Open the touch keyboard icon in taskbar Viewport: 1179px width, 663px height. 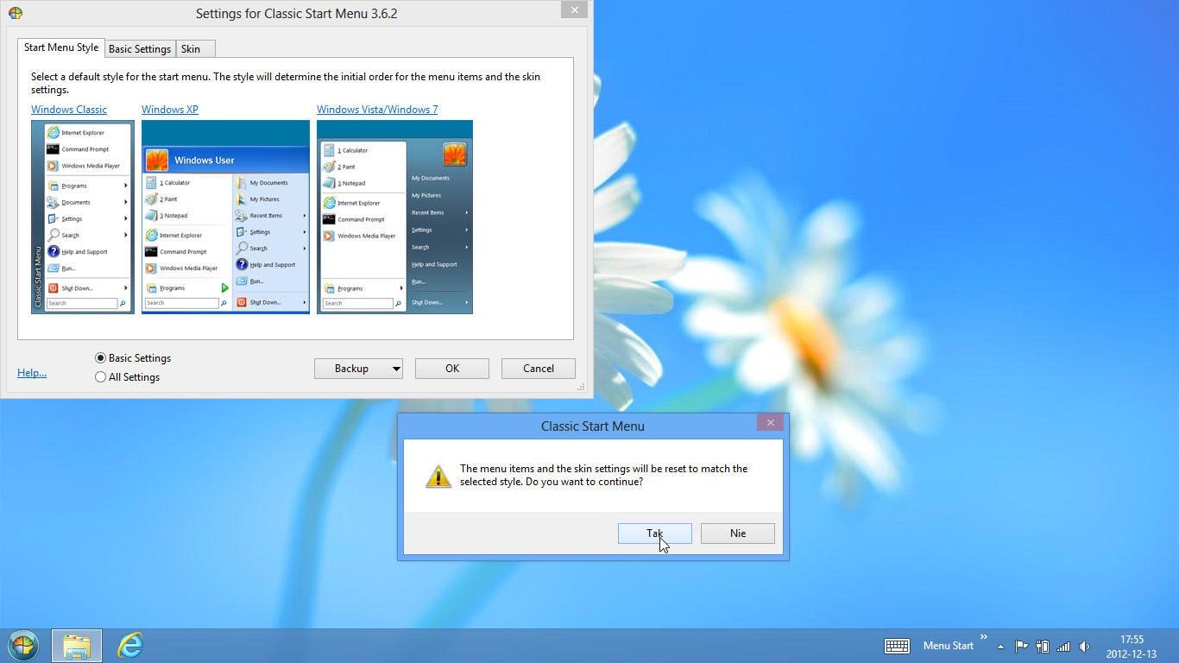click(x=897, y=646)
